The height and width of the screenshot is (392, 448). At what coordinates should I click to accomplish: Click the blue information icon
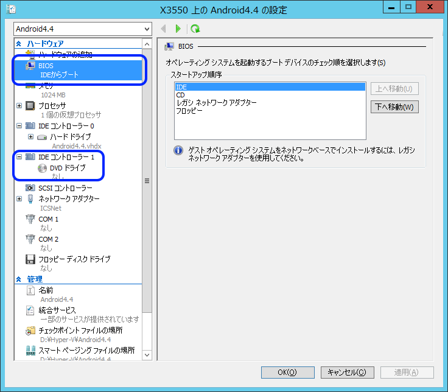[x=178, y=150]
